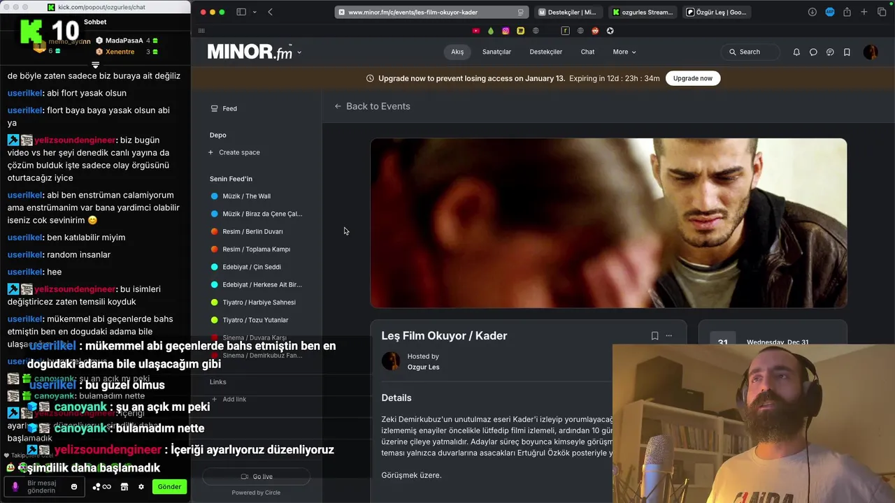Switch to the ozgurles Stream Safari tab
Image resolution: width=895 pixels, height=503 pixels.
(643, 12)
